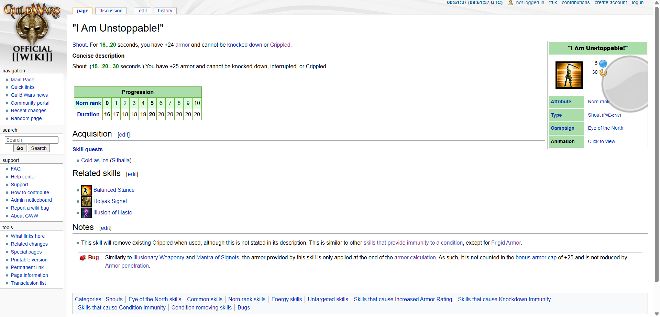Click the red Bug icon in Notes

click(x=82, y=258)
